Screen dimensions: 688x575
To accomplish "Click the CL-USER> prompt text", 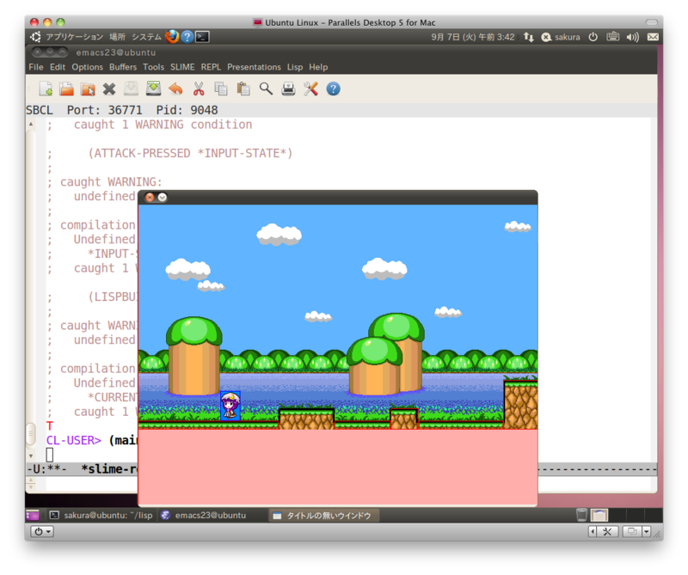I will (x=74, y=440).
